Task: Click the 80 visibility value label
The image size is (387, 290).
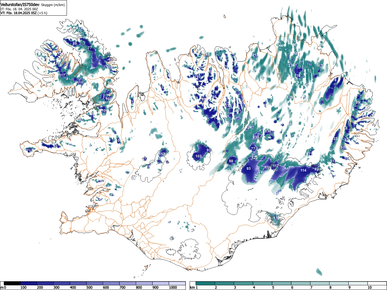Action: pyautogui.click(x=55, y=147)
